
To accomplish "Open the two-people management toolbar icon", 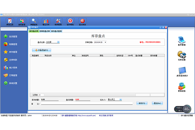I will click(x=22, y=22).
